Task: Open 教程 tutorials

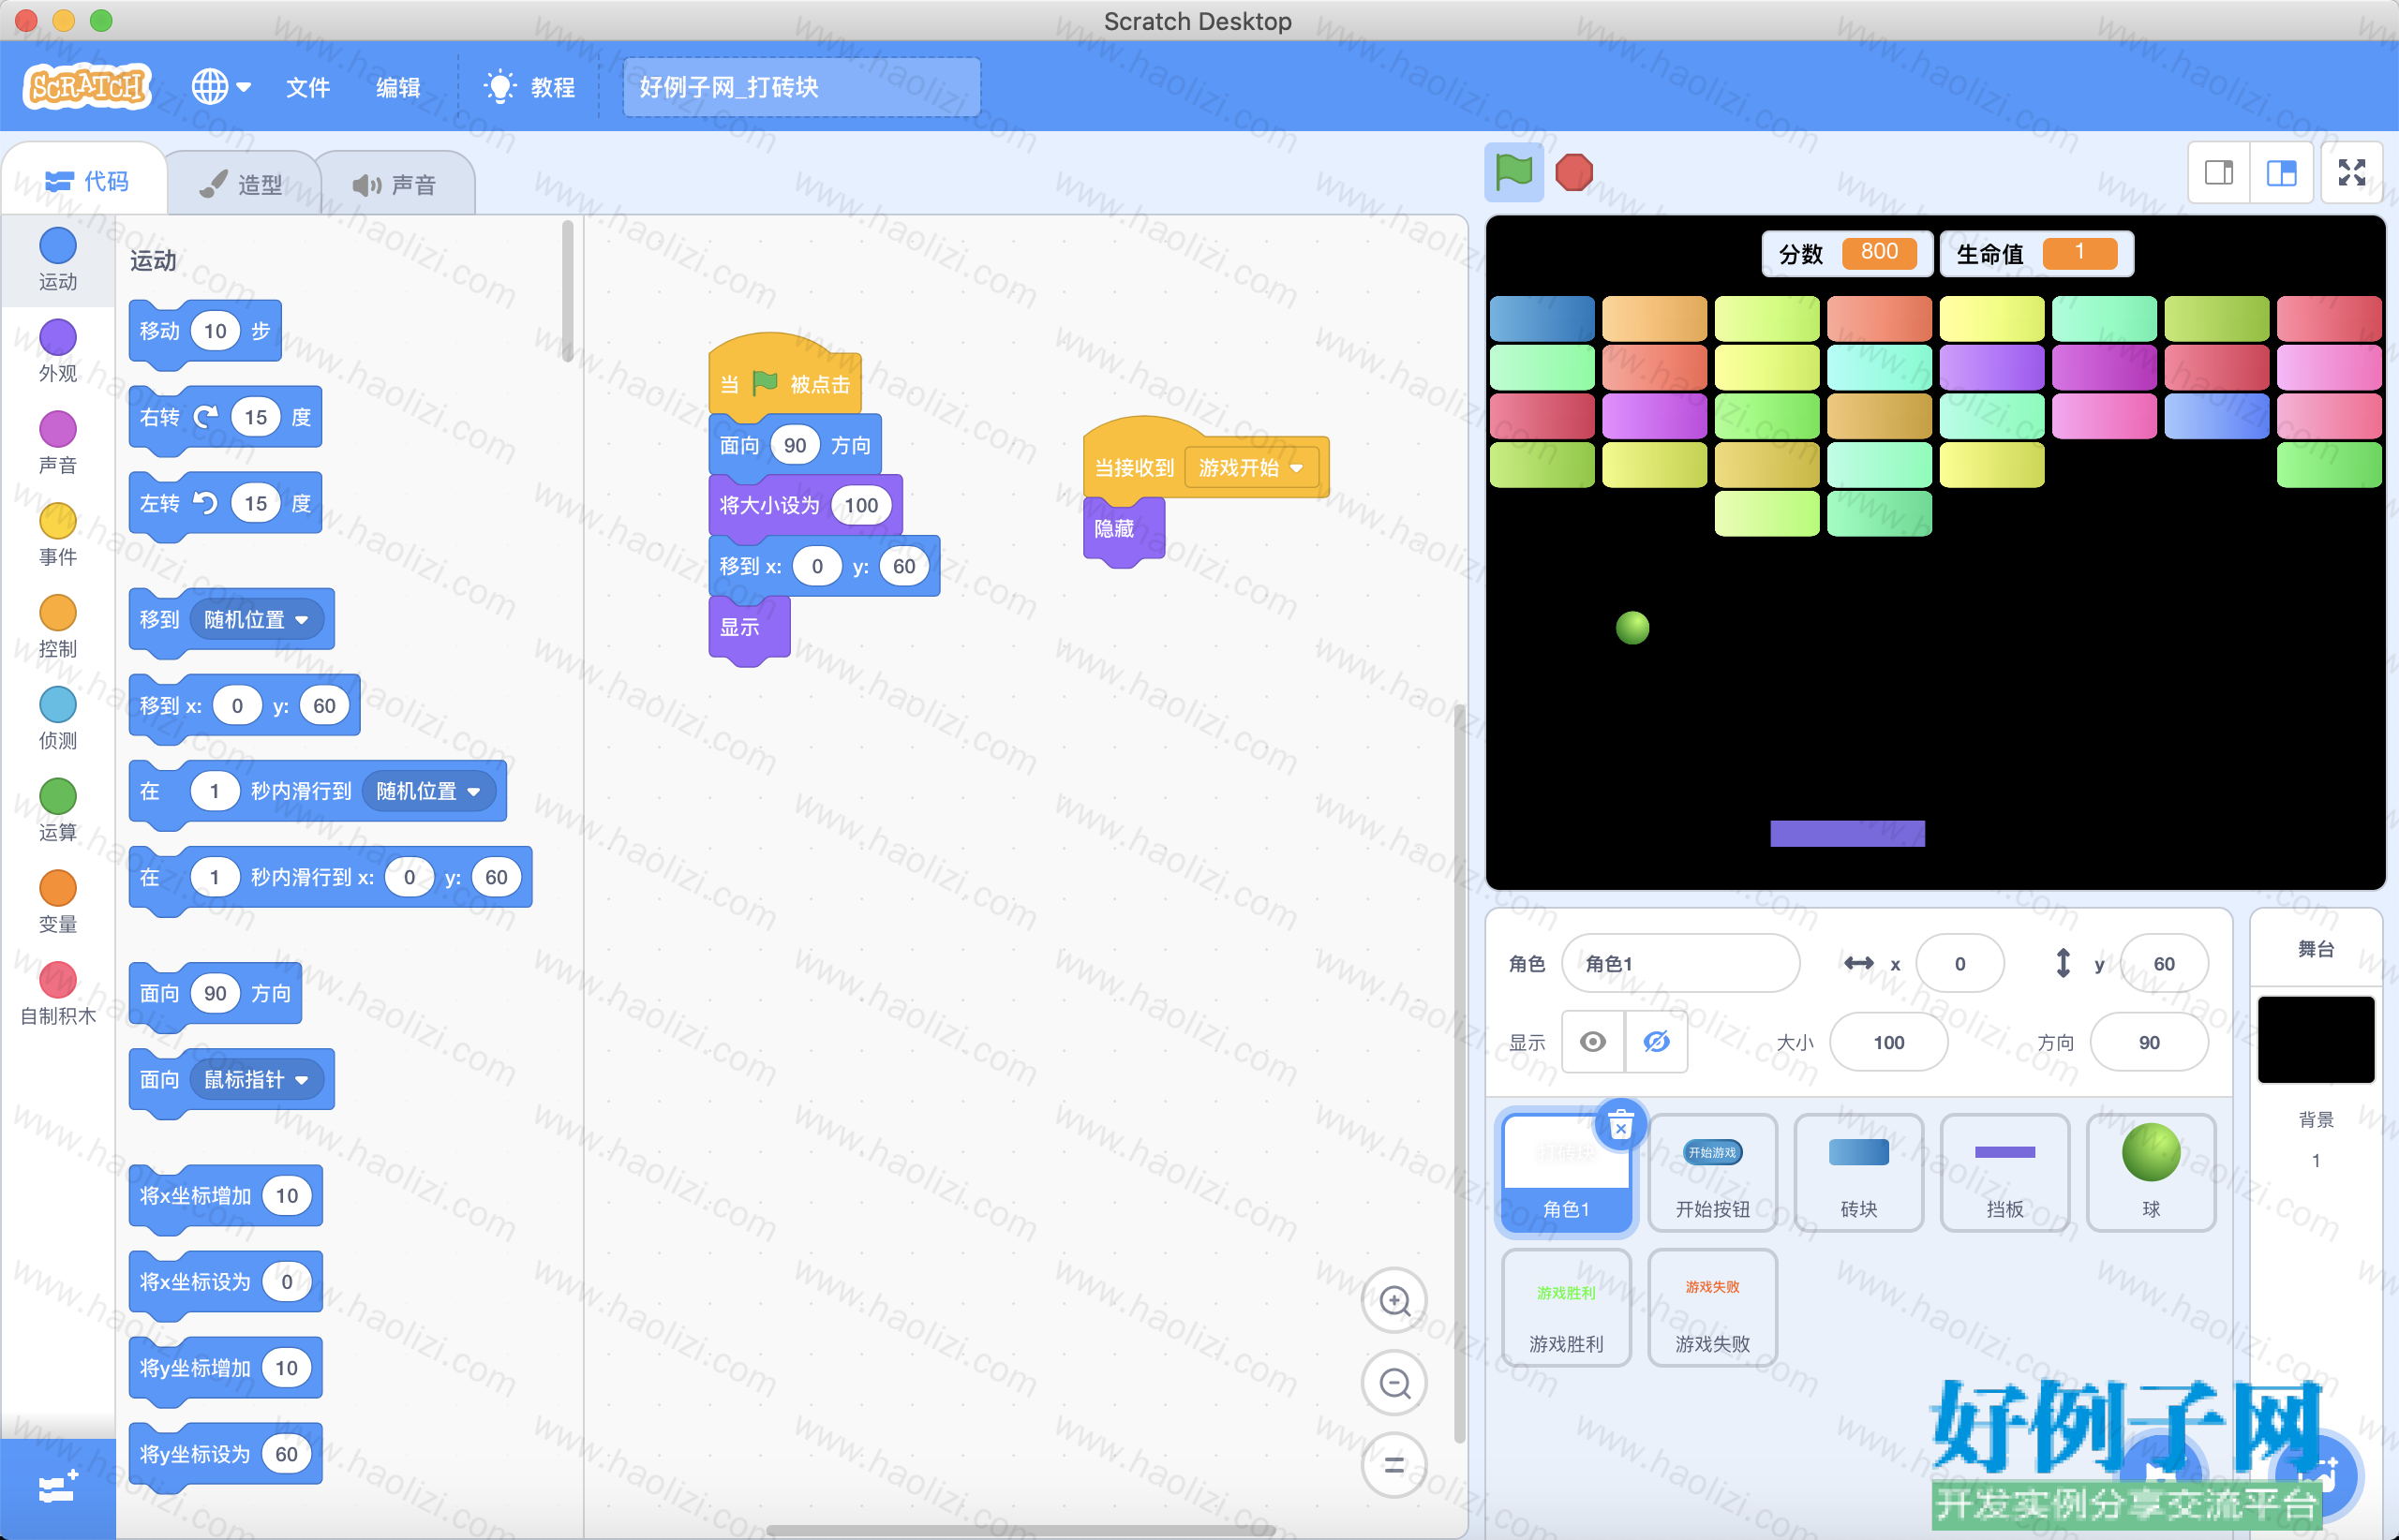Action: [x=529, y=87]
